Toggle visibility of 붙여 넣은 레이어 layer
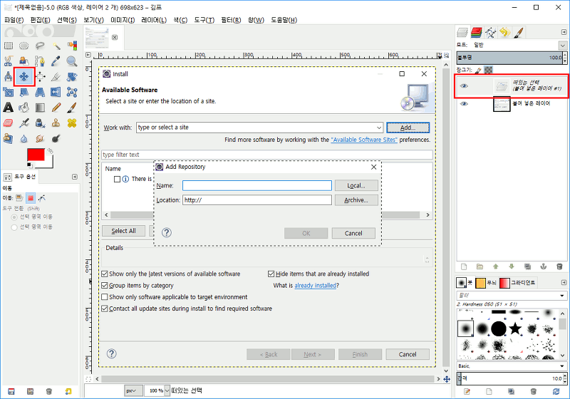570x399 pixels. pyautogui.click(x=464, y=104)
